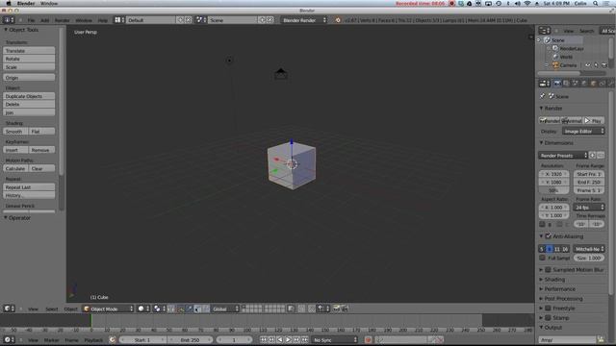Enable the Freestyle checkbox

tap(548, 308)
